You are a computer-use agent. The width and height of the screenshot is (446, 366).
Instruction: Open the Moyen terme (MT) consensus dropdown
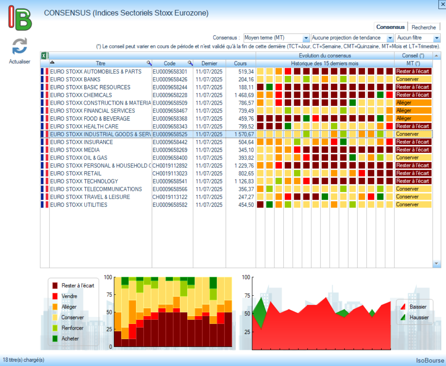pyautogui.click(x=277, y=38)
